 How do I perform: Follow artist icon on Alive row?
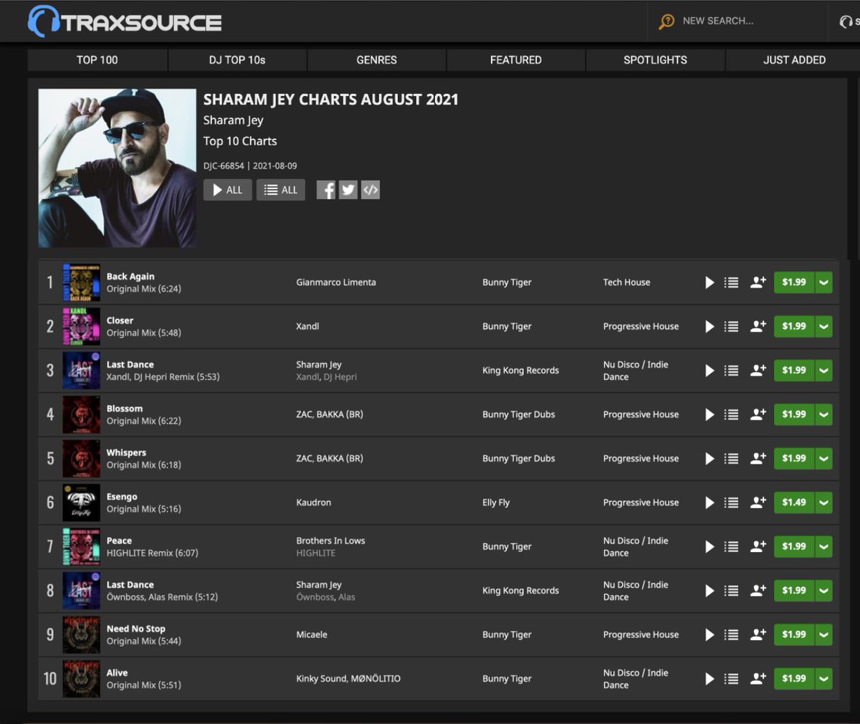[758, 679]
